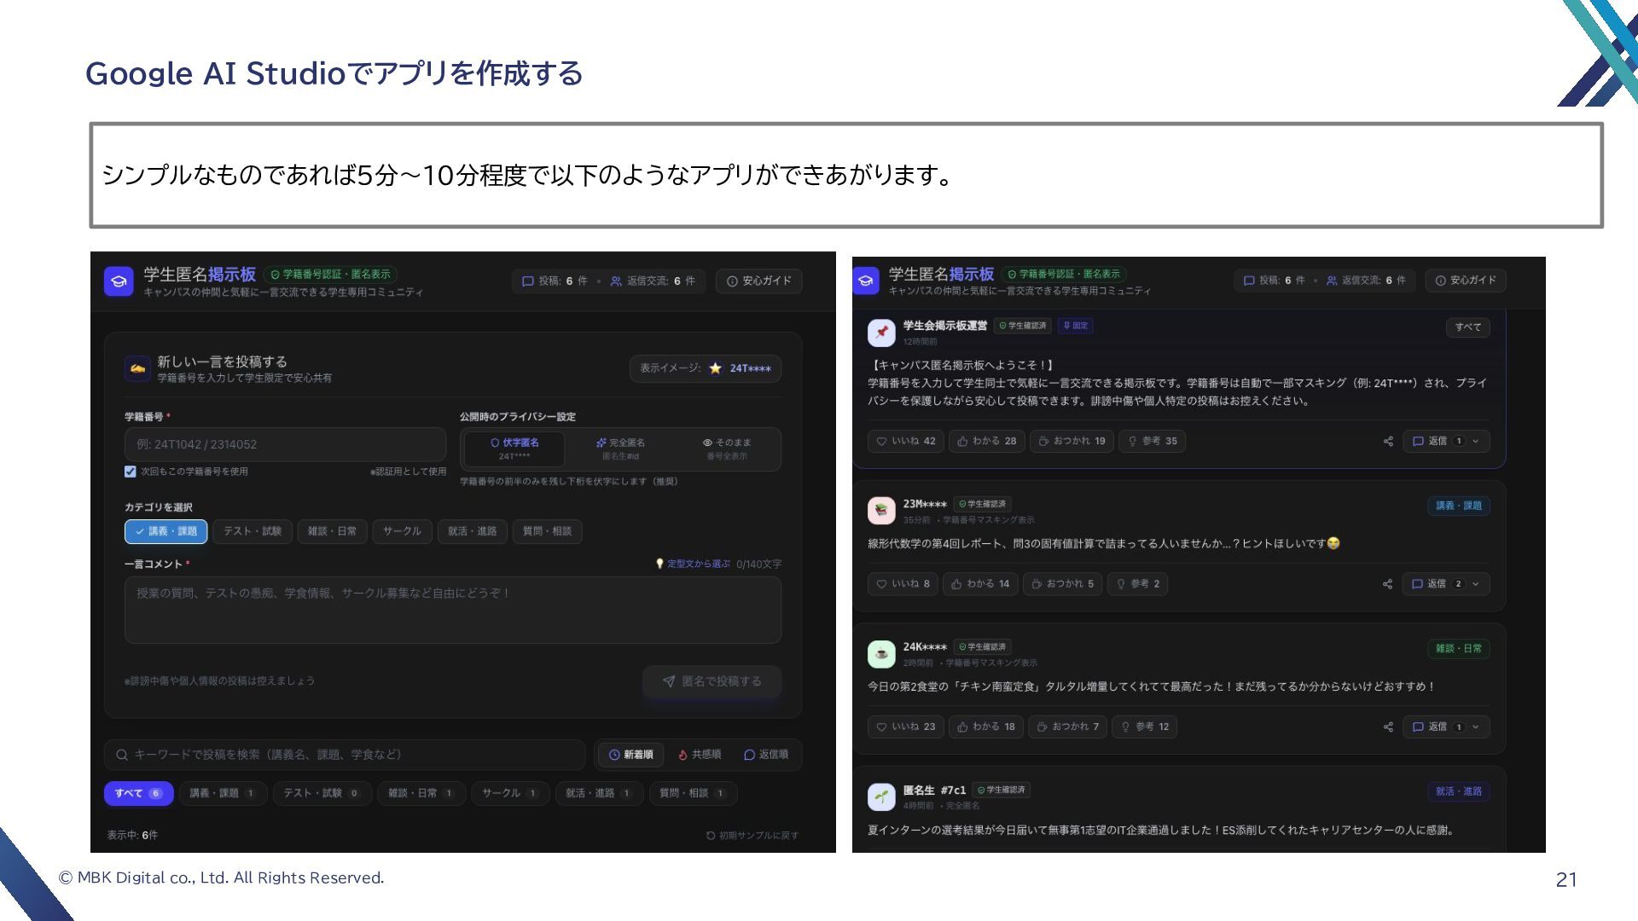This screenshot has height=921, width=1638.
Task: Open the すべて filter dropdown in right app
Action: pyautogui.click(x=1468, y=327)
